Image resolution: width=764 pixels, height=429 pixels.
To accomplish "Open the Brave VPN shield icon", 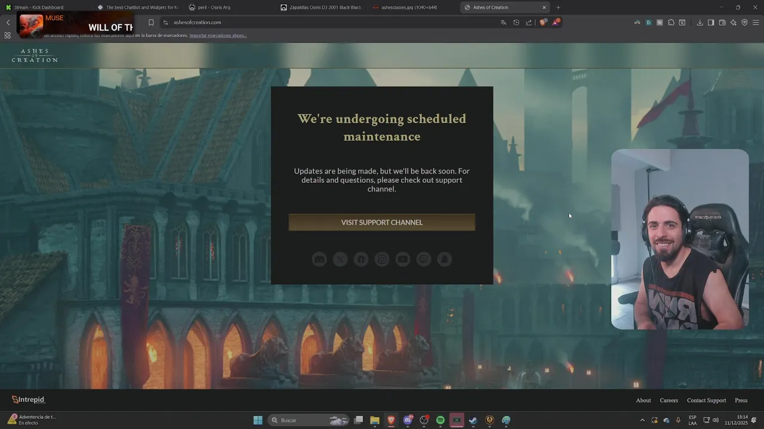I will pos(744,23).
